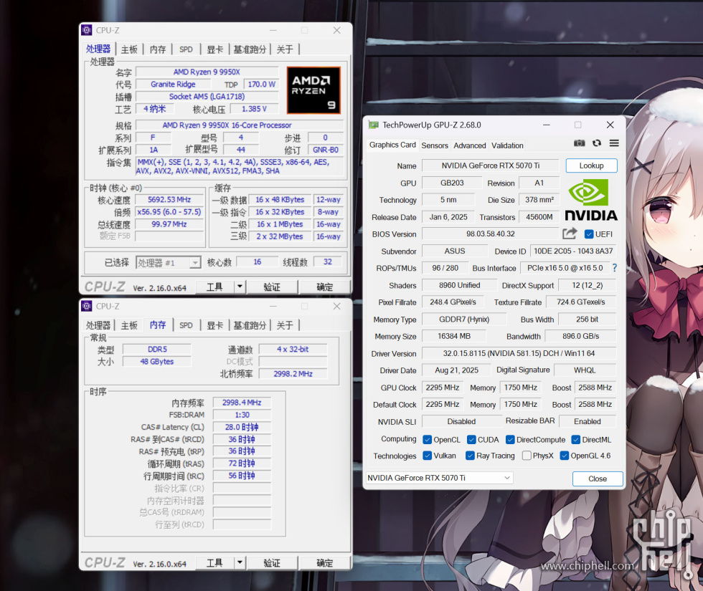Click the Release Date value Jan 6, 2025
Viewport: 703px width, 591px height.
pos(448,217)
